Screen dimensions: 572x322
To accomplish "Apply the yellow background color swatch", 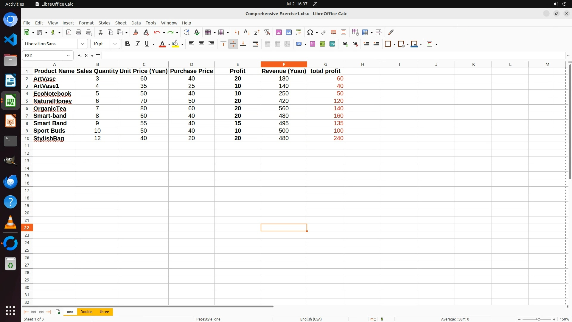I will tap(175, 44).
